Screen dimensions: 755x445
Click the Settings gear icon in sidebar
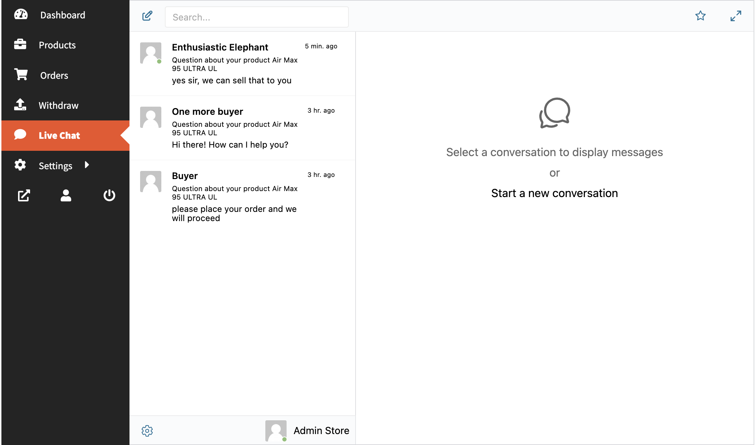[x=20, y=165]
